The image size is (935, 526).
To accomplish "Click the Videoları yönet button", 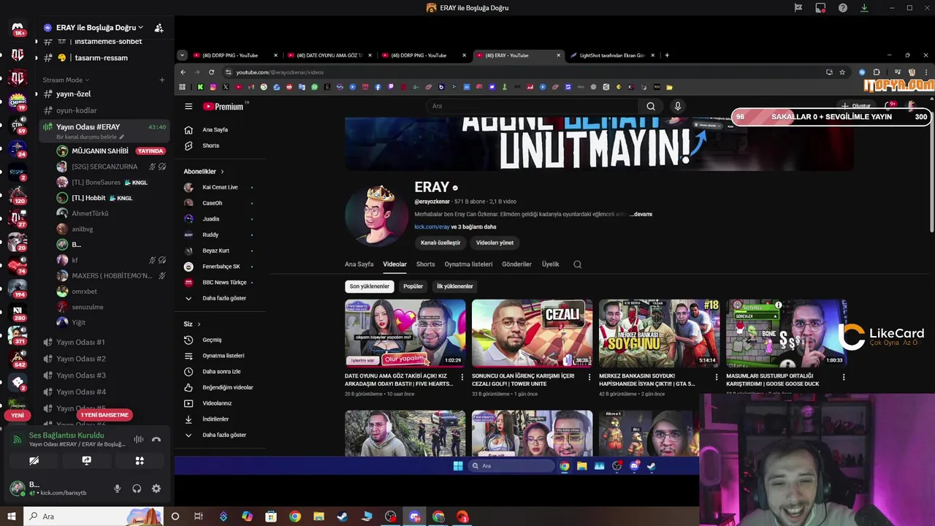I will (x=495, y=243).
